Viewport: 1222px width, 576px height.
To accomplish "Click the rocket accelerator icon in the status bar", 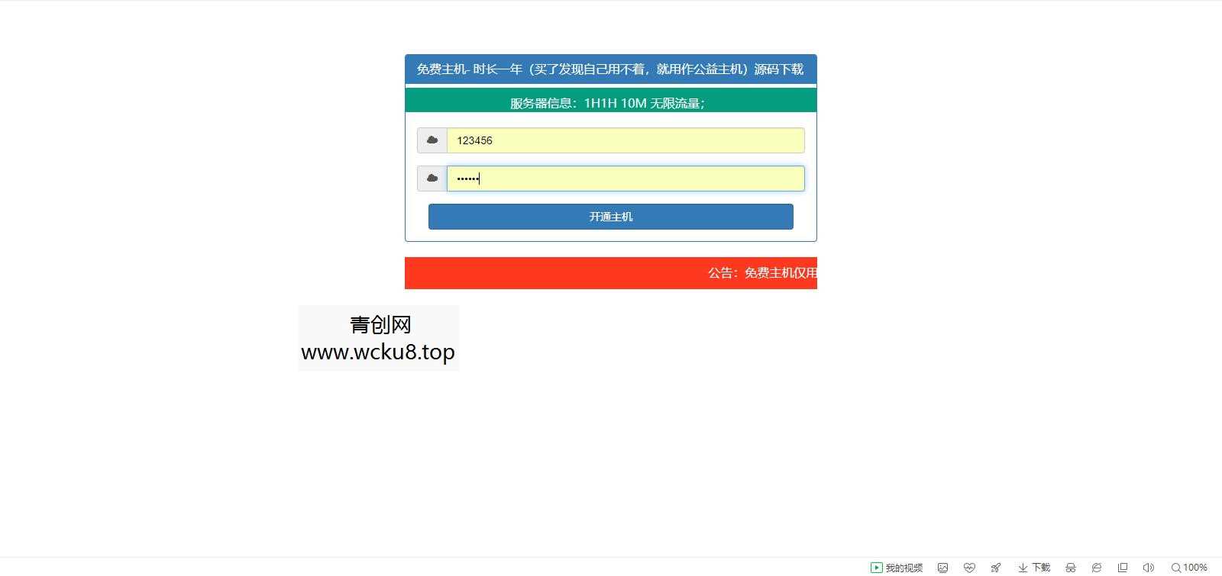I will (x=996, y=568).
